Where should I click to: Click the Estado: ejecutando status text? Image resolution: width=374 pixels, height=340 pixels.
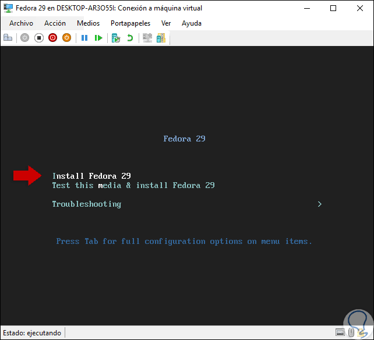[32, 333]
